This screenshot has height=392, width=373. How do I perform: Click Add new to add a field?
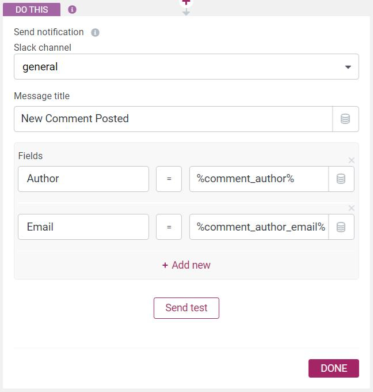click(186, 265)
